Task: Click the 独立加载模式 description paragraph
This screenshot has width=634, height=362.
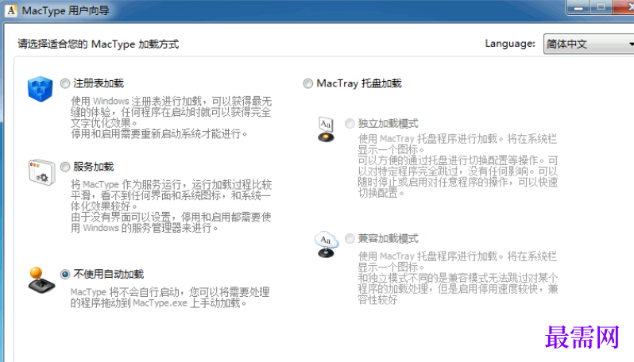Action: [x=458, y=166]
